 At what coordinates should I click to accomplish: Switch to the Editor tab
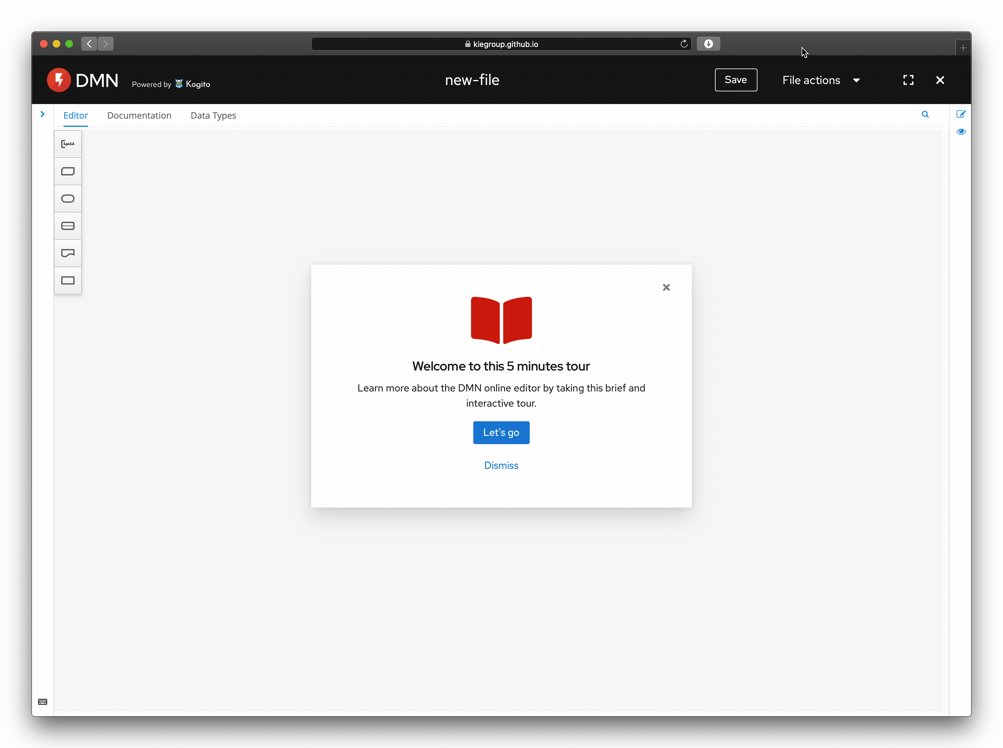point(75,115)
